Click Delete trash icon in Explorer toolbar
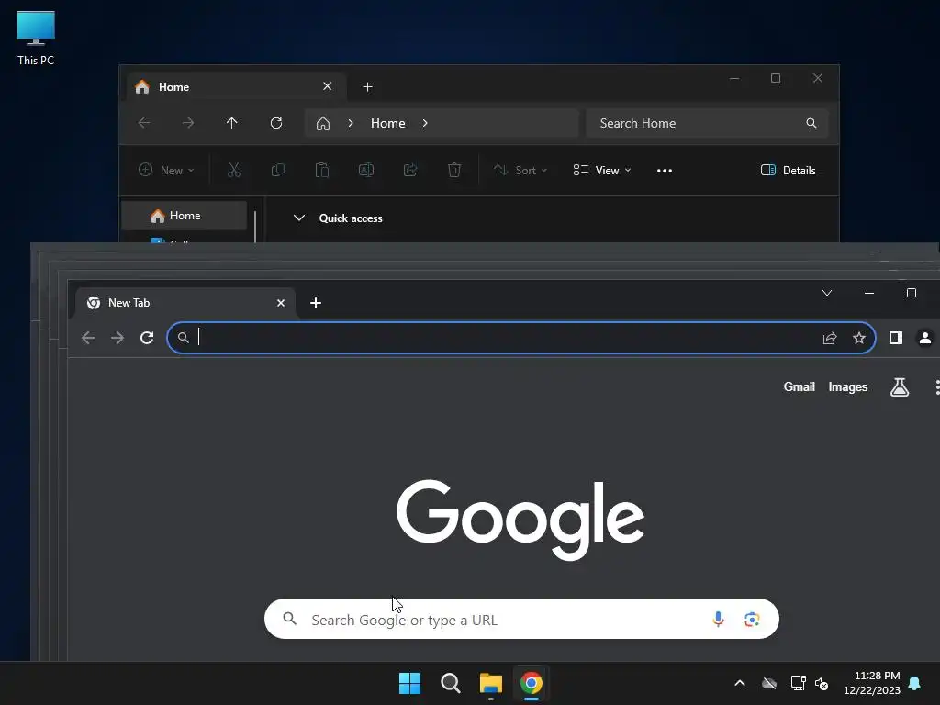Image resolution: width=940 pixels, height=705 pixels. tap(454, 170)
